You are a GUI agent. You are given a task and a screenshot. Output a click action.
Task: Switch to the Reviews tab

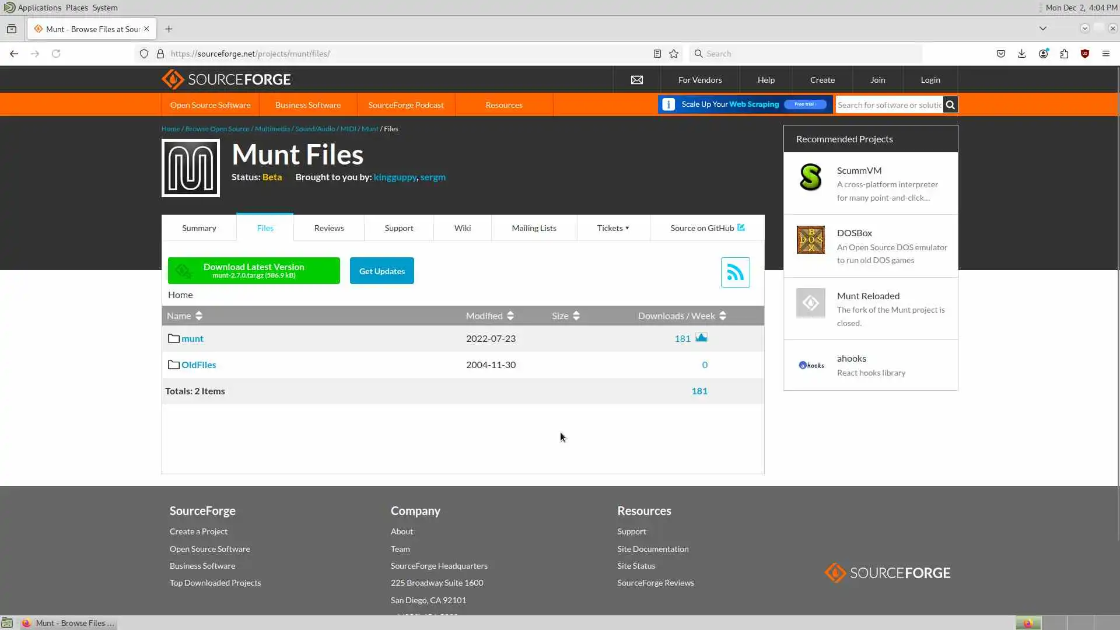pos(328,228)
